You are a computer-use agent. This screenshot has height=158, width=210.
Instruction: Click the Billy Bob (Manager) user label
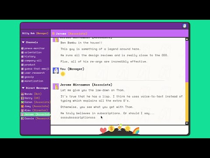point(35,33)
